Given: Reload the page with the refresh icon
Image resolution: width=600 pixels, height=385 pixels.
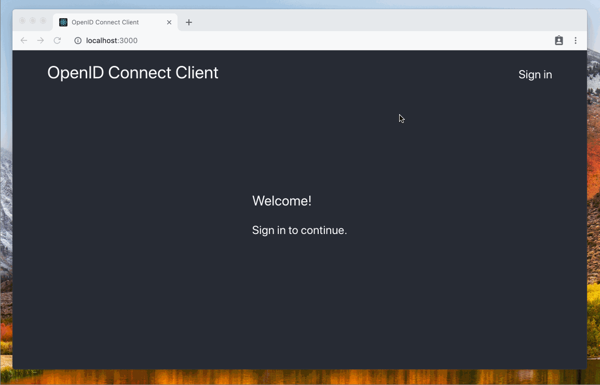Looking at the screenshot, I should click(57, 40).
